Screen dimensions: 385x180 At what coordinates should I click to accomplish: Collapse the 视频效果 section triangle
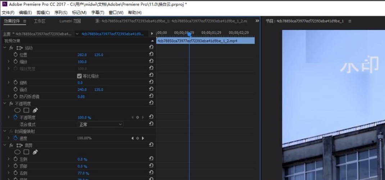[x=152, y=41]
